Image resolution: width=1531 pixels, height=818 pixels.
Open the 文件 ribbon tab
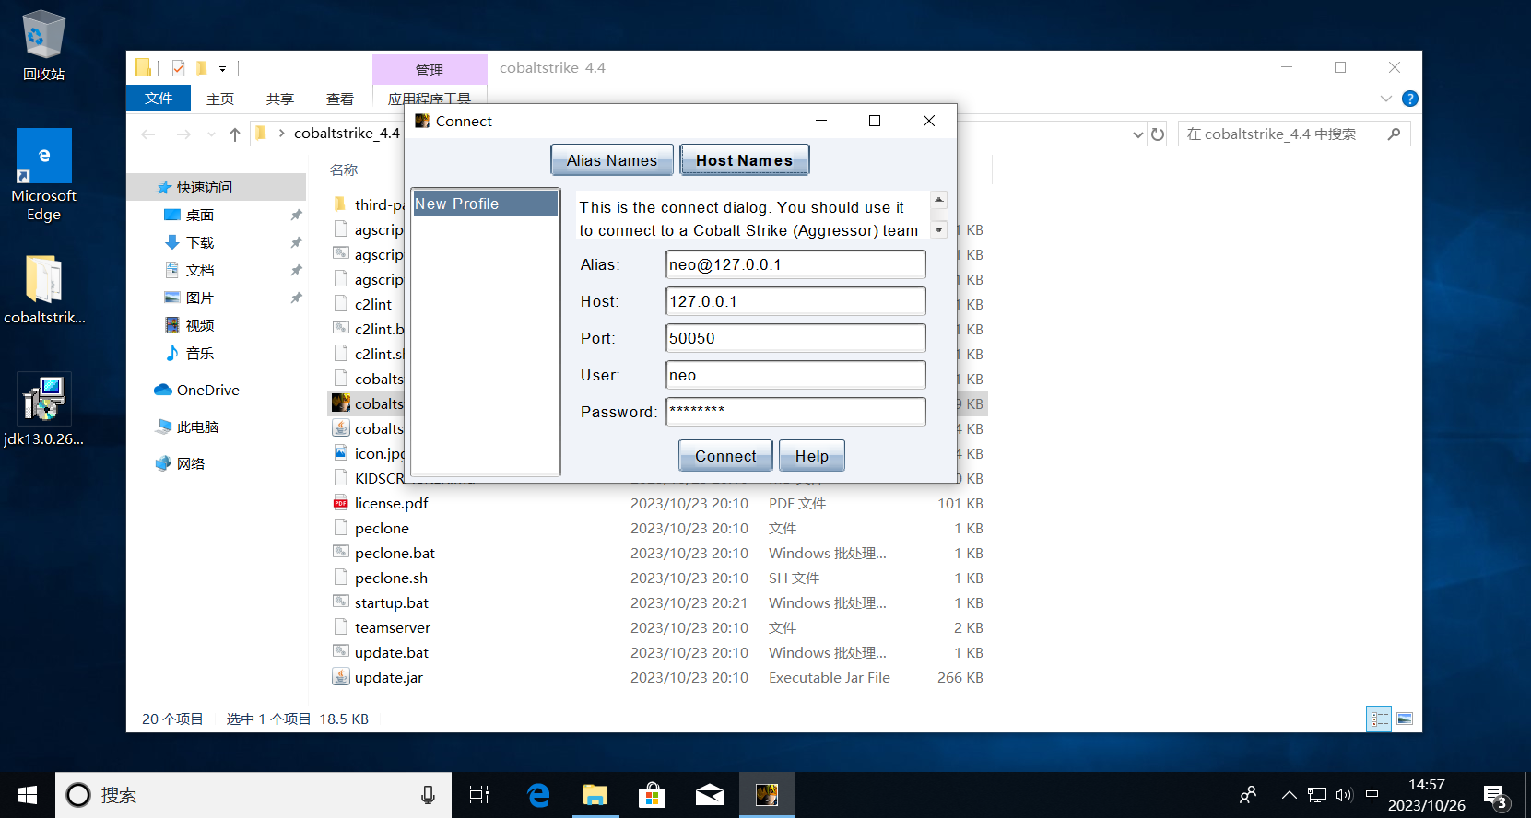coord(159,98)
